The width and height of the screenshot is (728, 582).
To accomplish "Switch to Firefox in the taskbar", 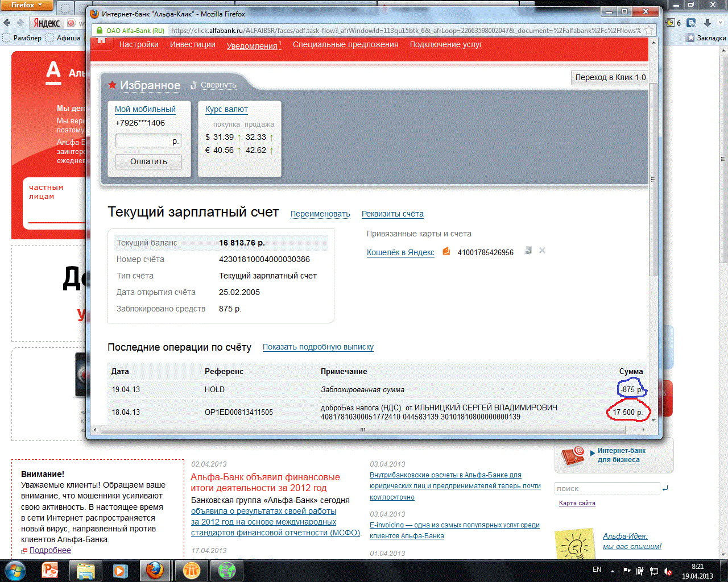I will coord(155,570).
